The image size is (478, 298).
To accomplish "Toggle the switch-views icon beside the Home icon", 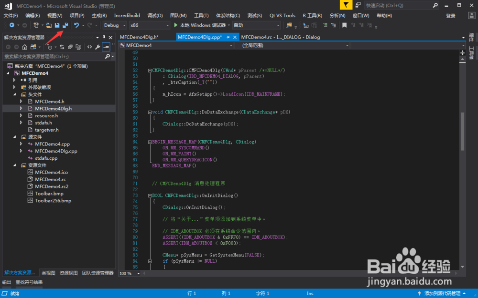I will pyautogui.click(x=33, y=47).
